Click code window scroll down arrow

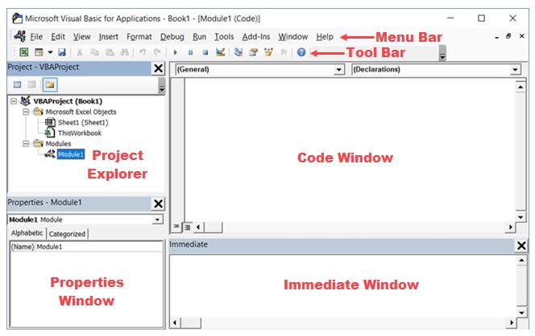[520, 217]
